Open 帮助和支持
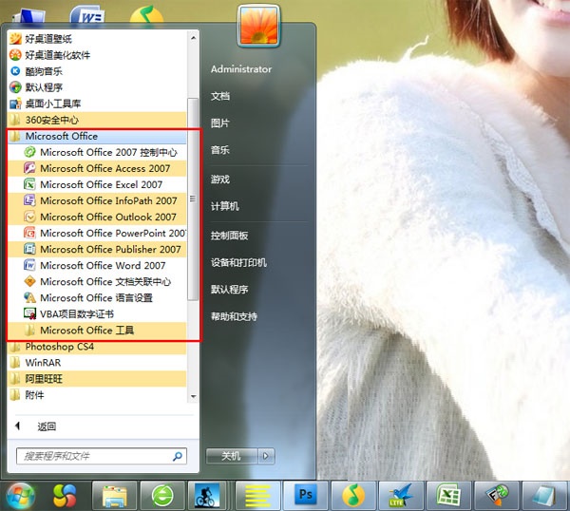 (234, 316)
